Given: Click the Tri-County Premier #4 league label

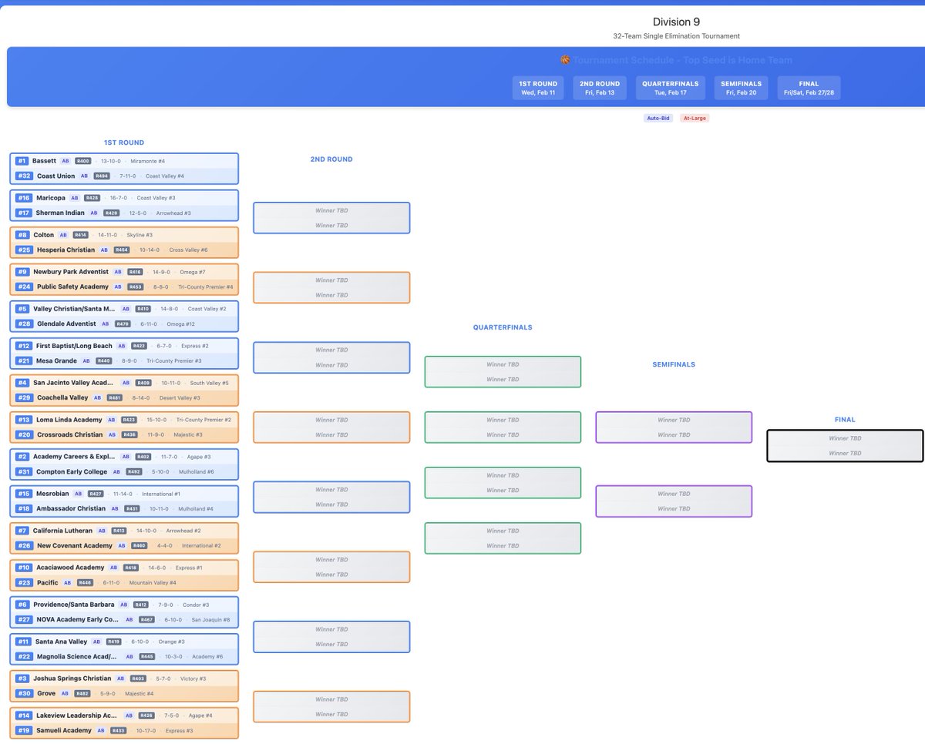Looking at the screenshot, I should coord(206,287).
